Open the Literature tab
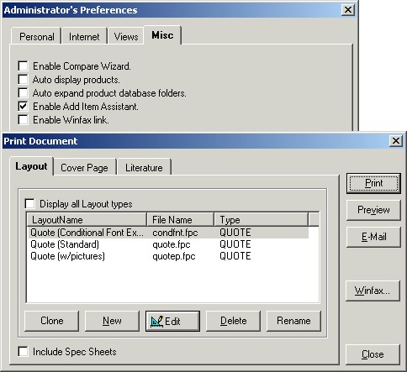Screen dimensions: 407x372 pyautogui.click(x=144, y=167)
